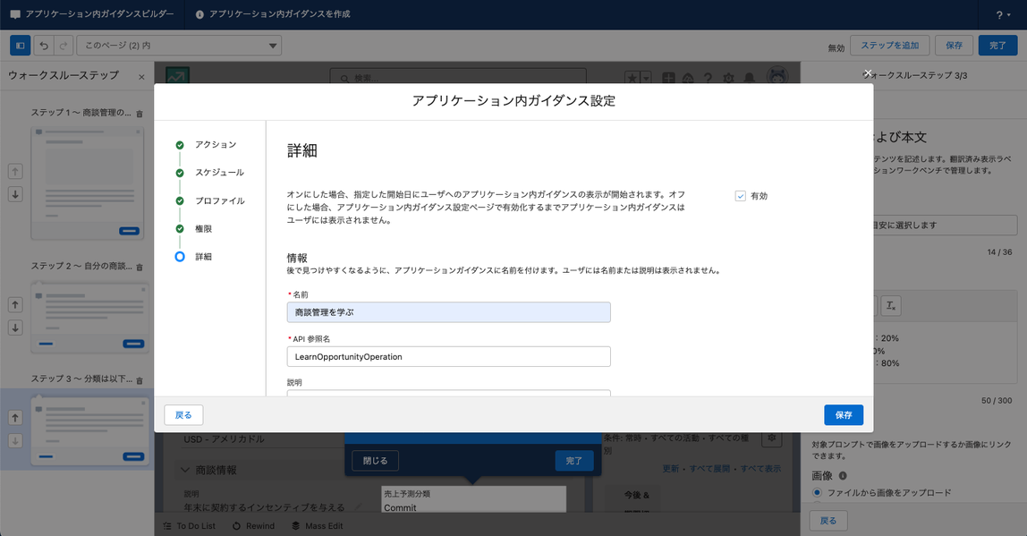Move step 3 up with the arrow
The image size is (1027, 536).
tap(15, 417)
